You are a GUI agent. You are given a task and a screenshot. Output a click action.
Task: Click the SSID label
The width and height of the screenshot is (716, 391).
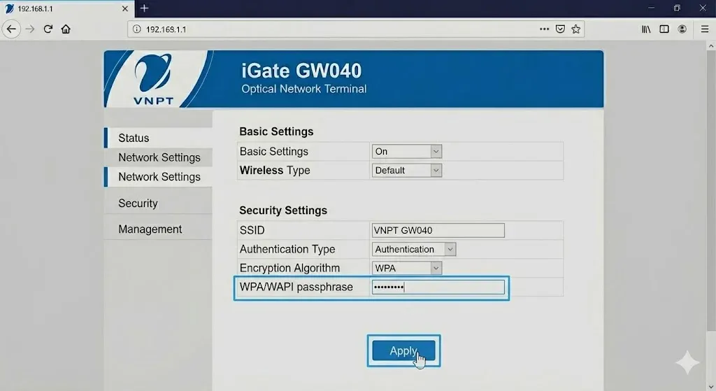pos(252,230)
